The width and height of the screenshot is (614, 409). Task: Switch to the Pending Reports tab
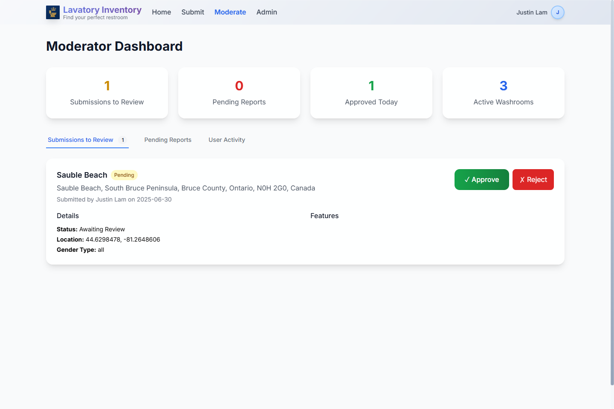pyautogui.click(x=168, y=140)
